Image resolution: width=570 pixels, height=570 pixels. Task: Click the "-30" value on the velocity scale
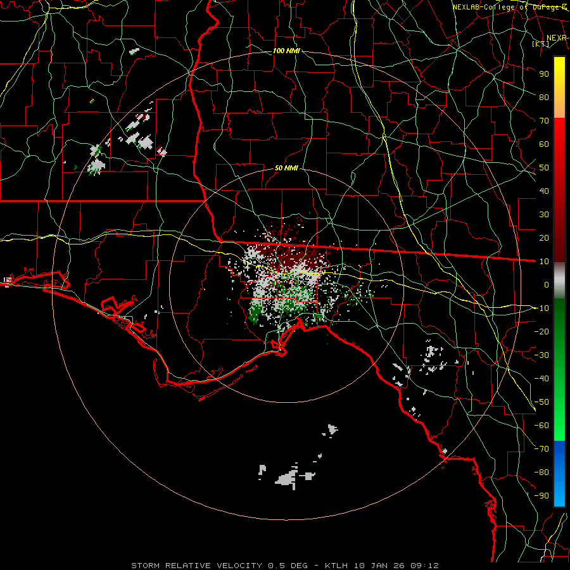541,355
